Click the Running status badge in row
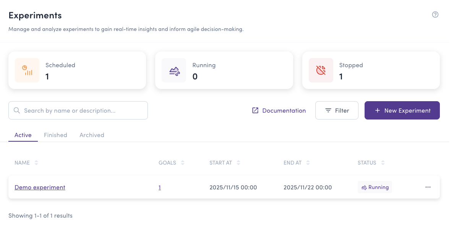 point(375,187)
